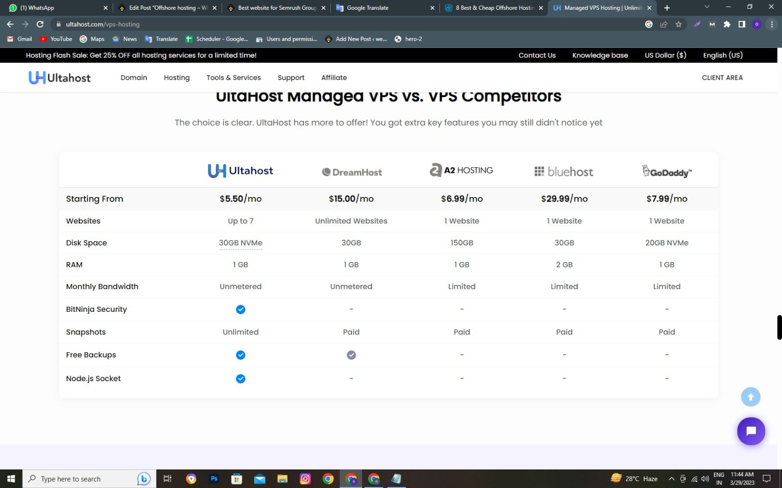The image size is (782, 488).
Task: Close the Google Translate tab
Action: tap(432, 8)
